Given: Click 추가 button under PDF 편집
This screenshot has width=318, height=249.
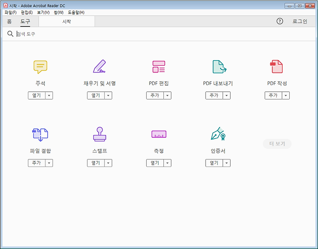Looking at the screenshot, I should point(155,96).
